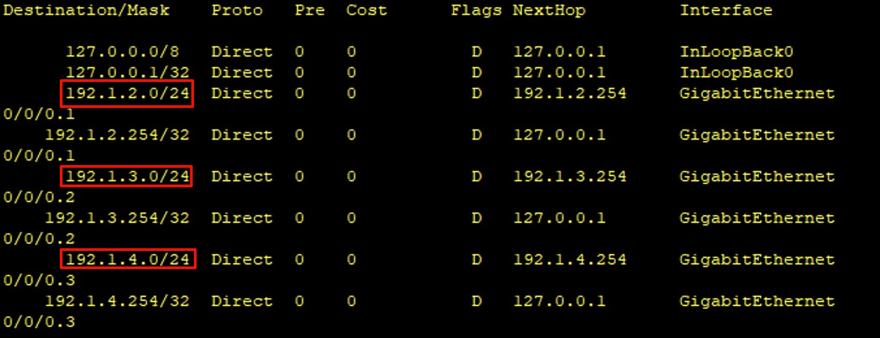The height and width of the screenshot is (338, 880).
Task: Select destination 127.0.0.1/32
Action: 128,73
